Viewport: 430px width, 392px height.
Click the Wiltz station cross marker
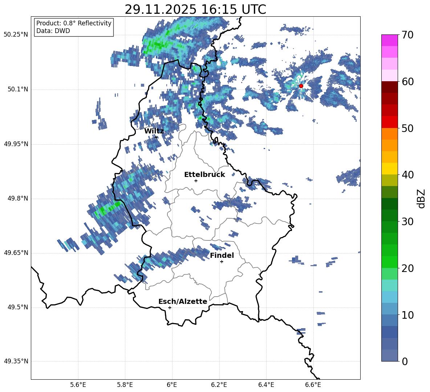156,137
